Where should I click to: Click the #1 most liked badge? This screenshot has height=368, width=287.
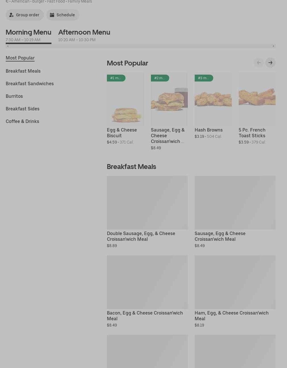[x=116, y=78]
